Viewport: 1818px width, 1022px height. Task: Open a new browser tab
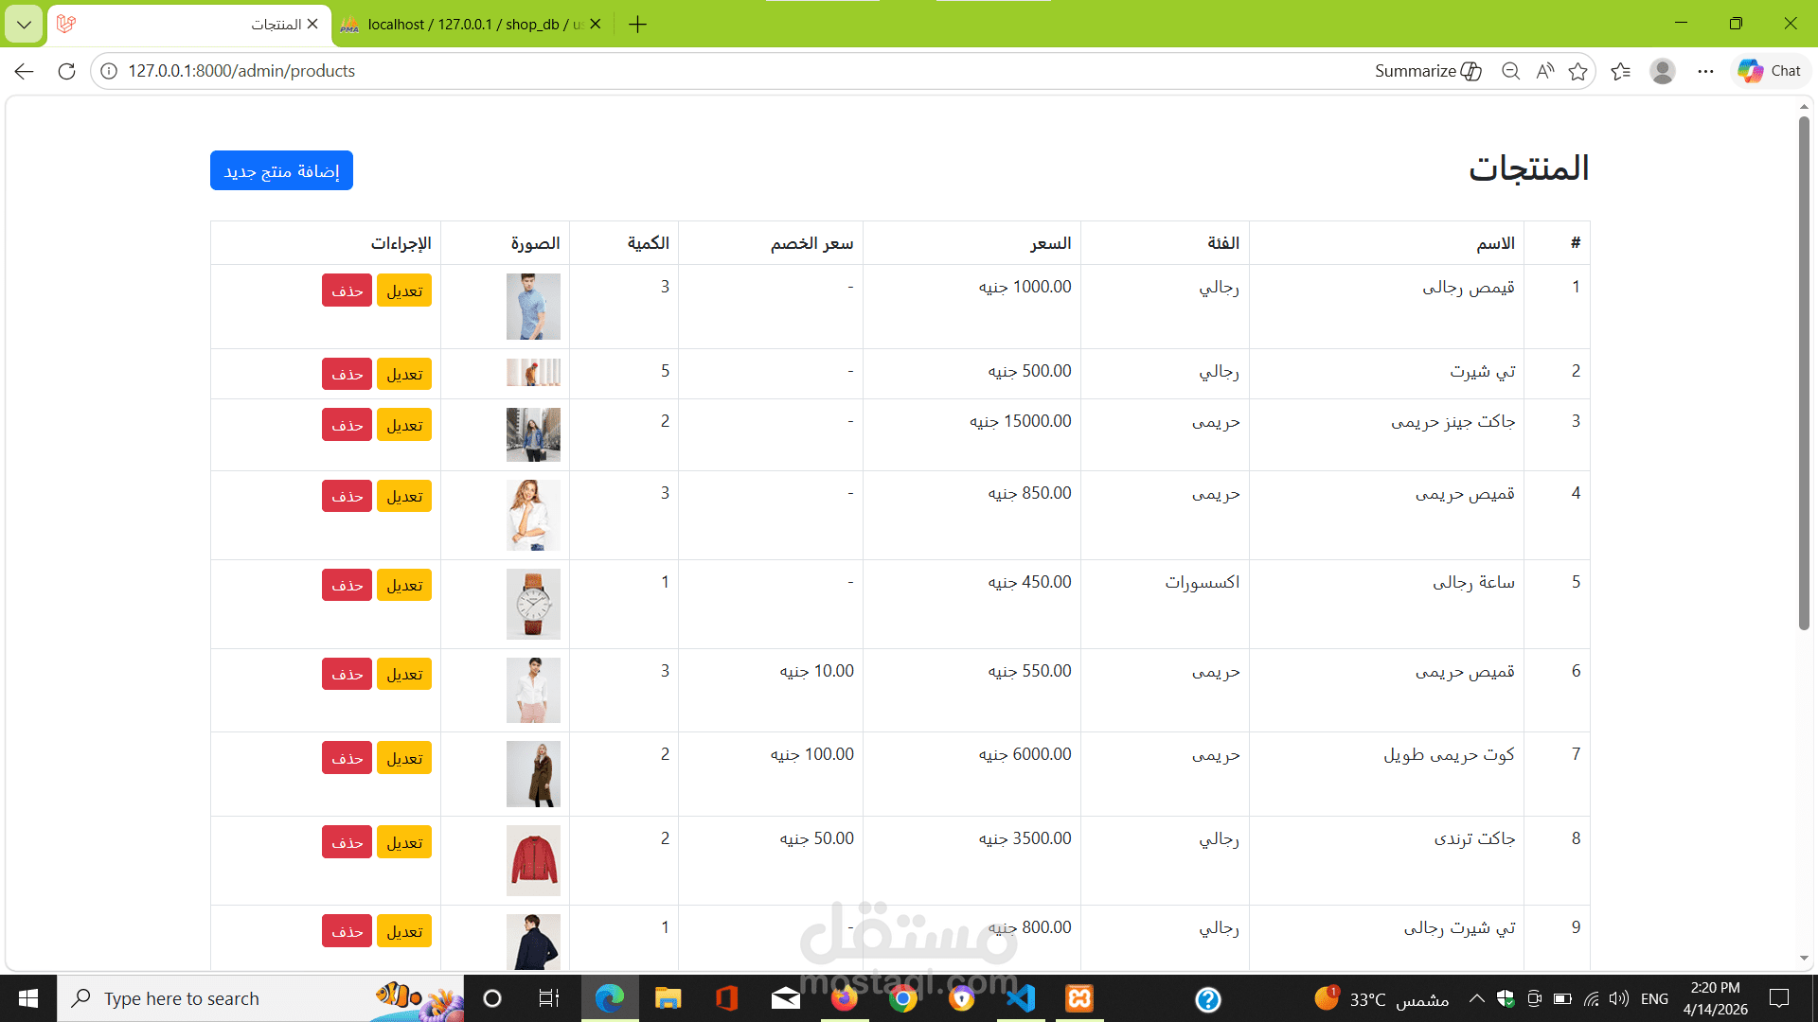tap(637, 25)
